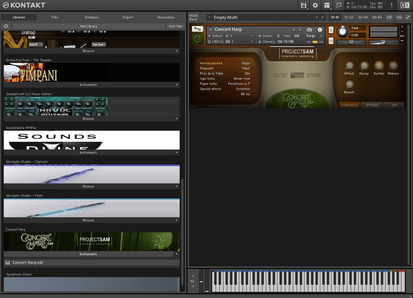Open the Concert Harp instrument name dropdown
Screen dimensions: 413x298
[211, 30]
